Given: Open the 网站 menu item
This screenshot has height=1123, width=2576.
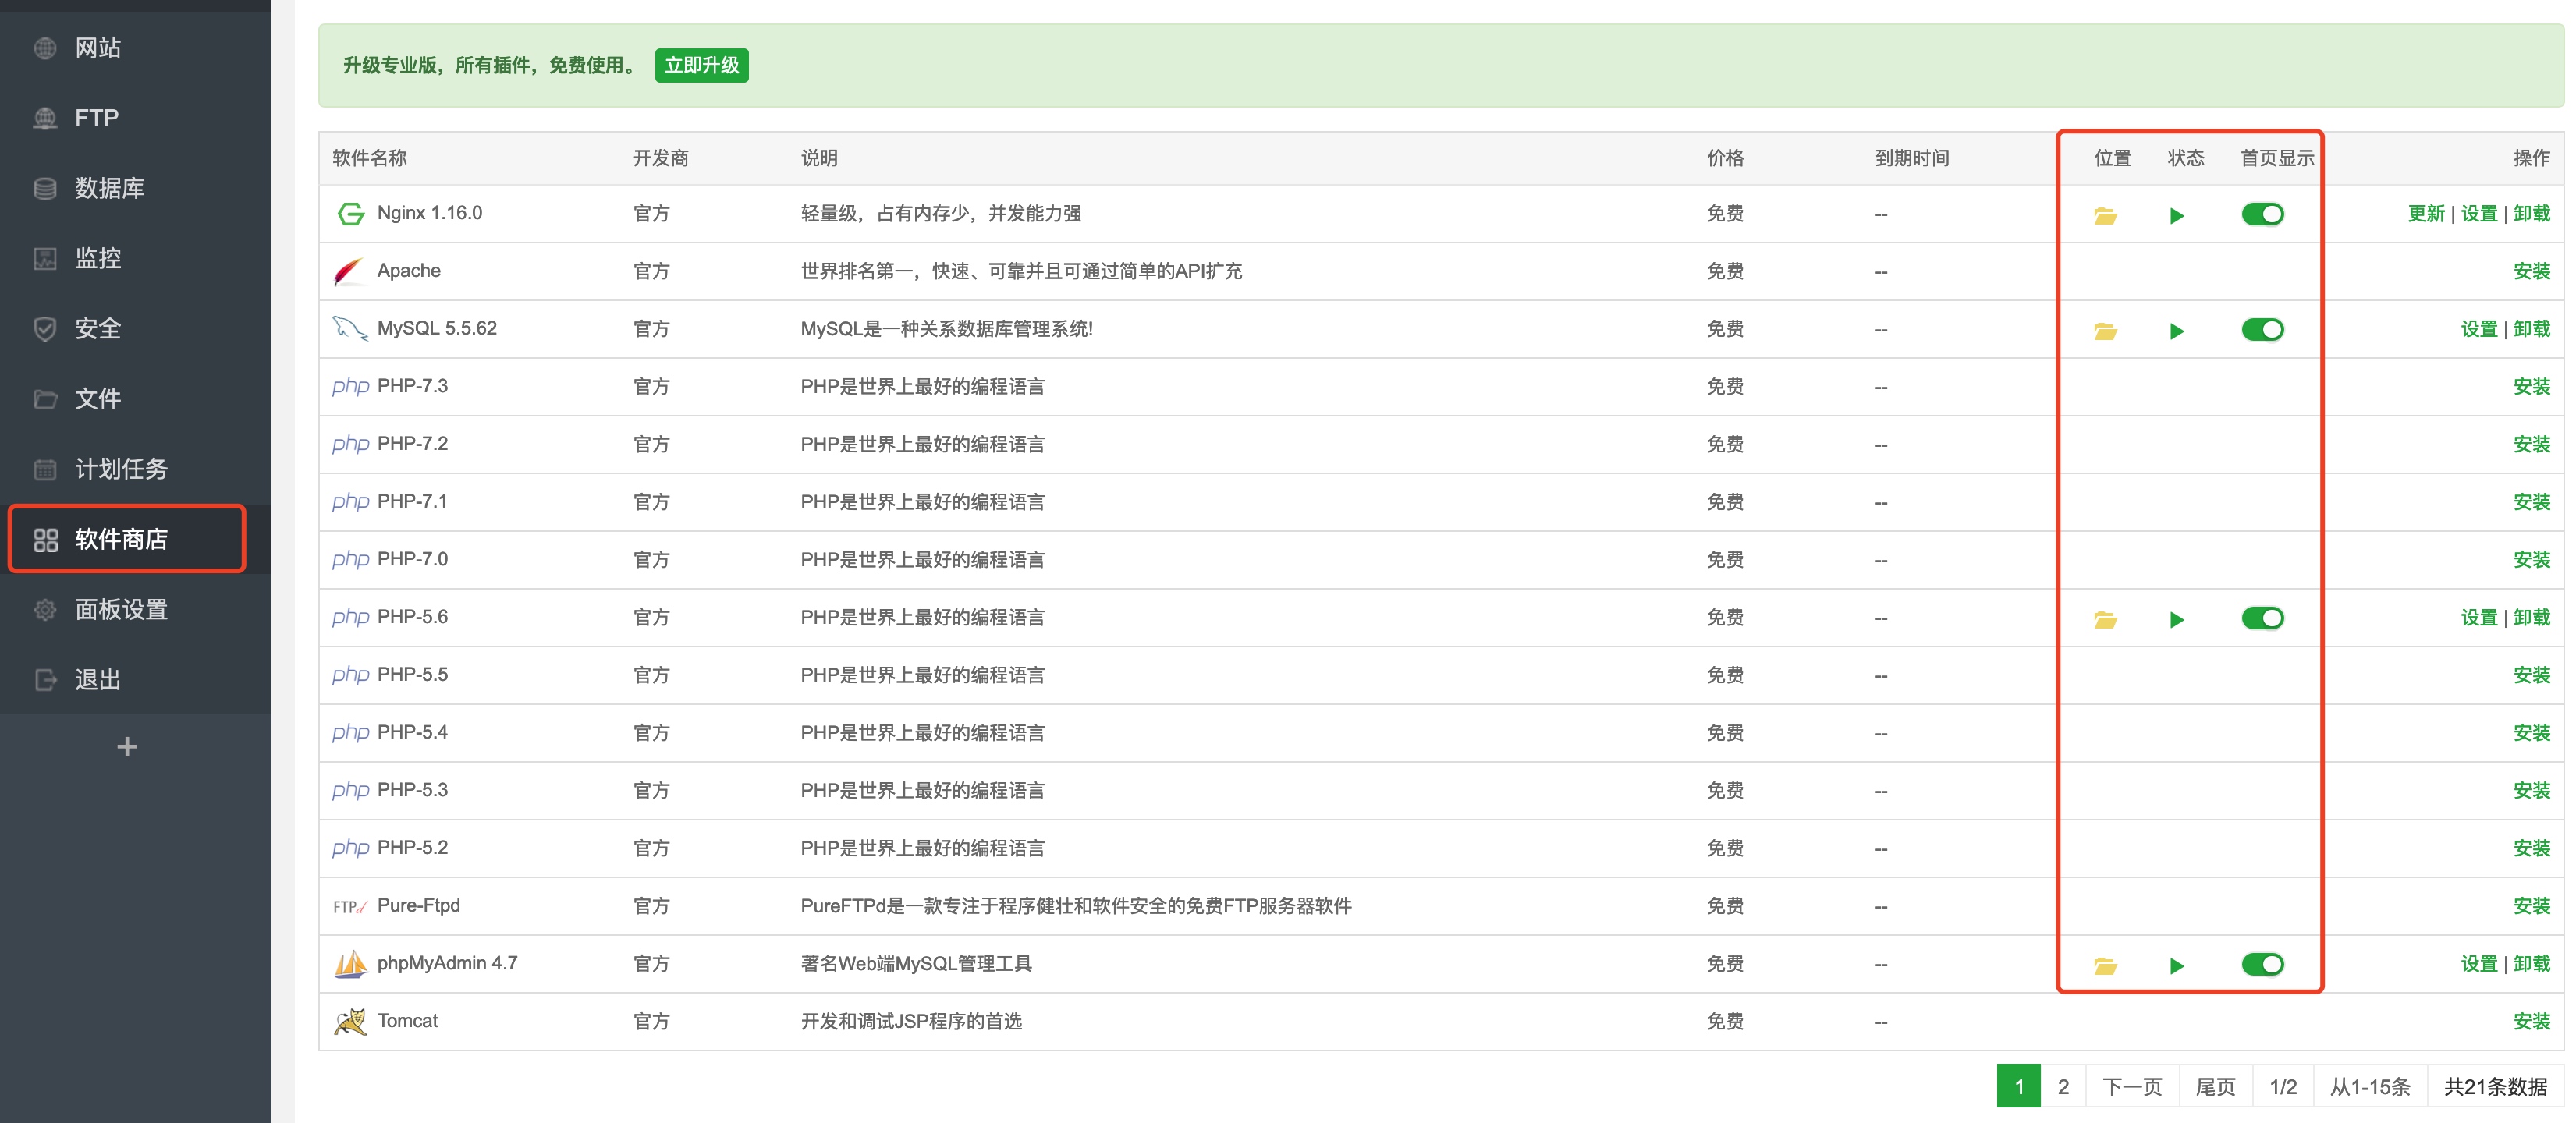Looking at the screenshot, I should (x=135, y=48).
